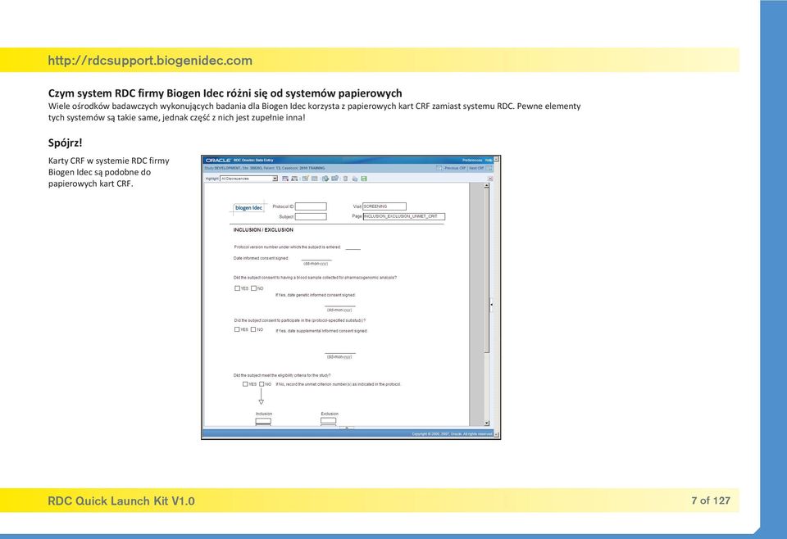The image size is (787, 539).
Task: Click the protocol version number blank
Action: pos(353,247)
